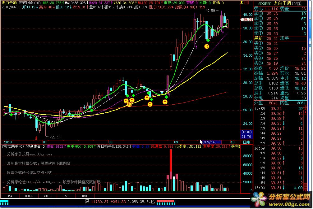Click the yellow anchor icon above the price axis
313x209 pixels.
point(242,3)
